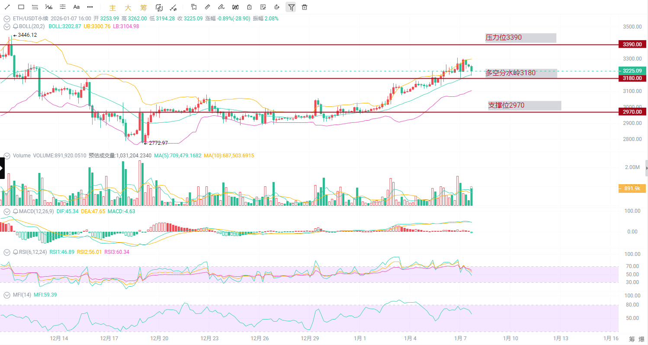Click the orange 891.9k volume tag
This screenshot has width=648, height=345.
(632, 188)
